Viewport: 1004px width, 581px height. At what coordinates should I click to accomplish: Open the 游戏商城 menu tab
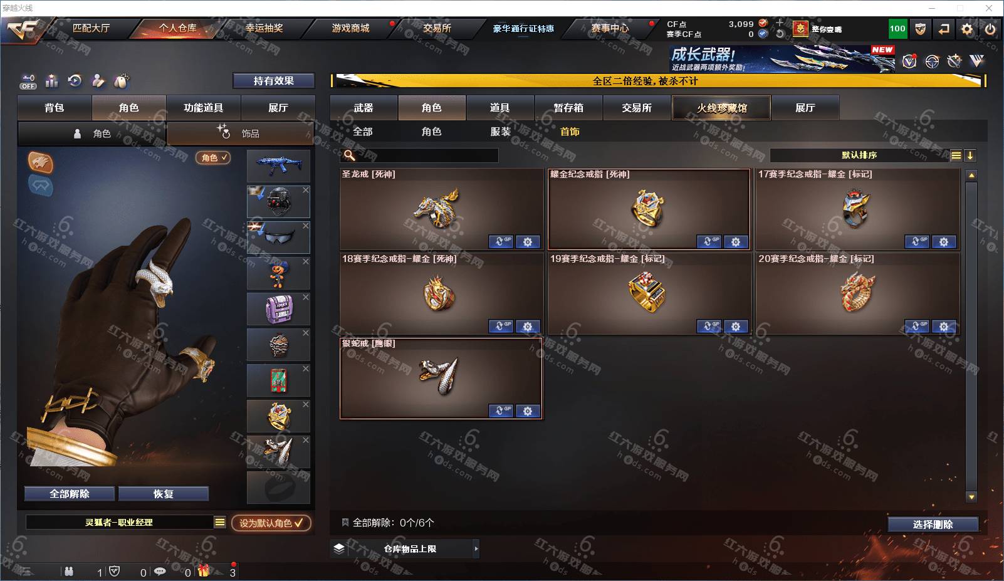coord(350,28)
